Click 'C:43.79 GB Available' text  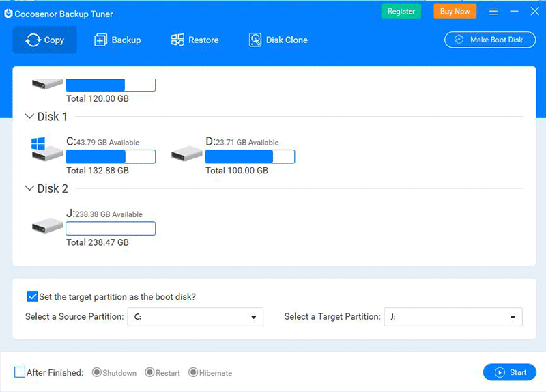tap(103, 141)
